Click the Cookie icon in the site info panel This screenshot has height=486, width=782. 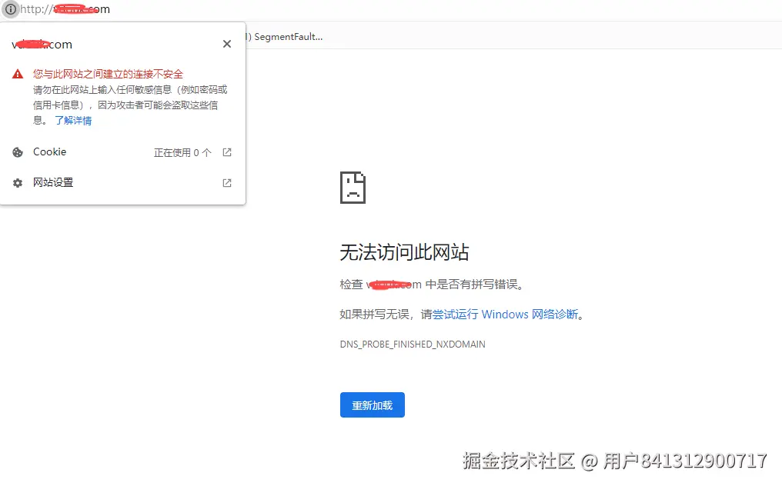17,151
